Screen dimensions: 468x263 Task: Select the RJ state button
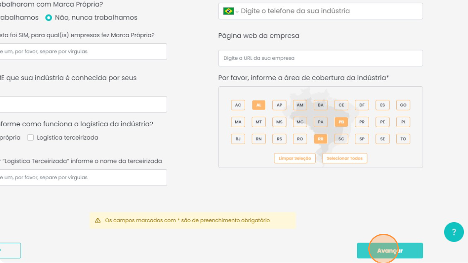(x=238, y=139)
